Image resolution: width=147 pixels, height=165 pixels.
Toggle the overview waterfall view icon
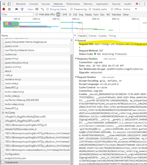tap(42, 9)
